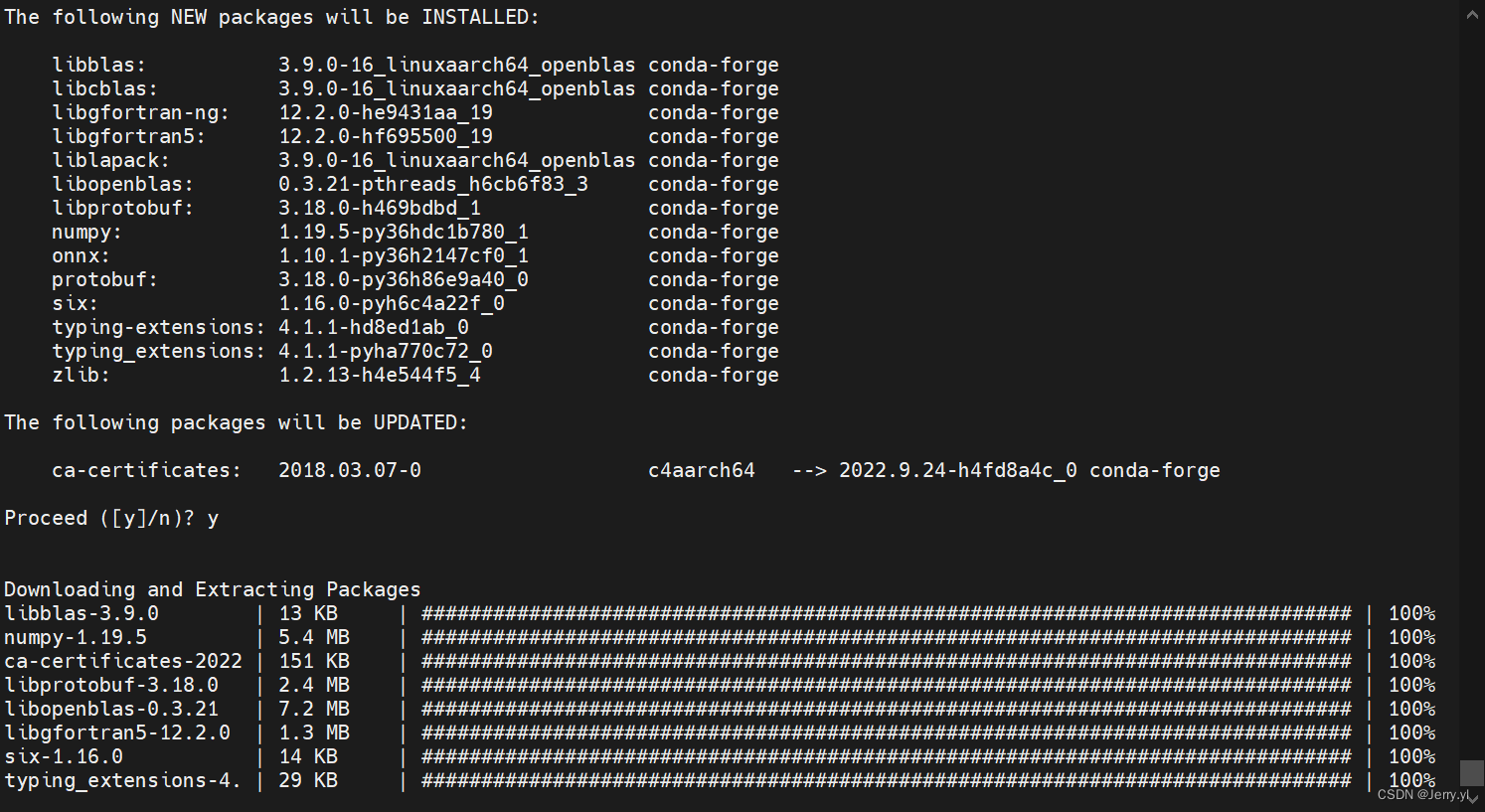Click the numpy-1.19.5 download progress bar
The width and height of the screenshot is (1485, 812).
(887, 638)
